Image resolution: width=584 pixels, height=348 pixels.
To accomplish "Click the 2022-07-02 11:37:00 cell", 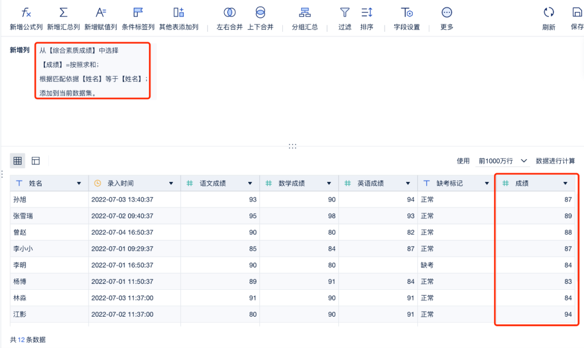I will click(x=135, y=314).
